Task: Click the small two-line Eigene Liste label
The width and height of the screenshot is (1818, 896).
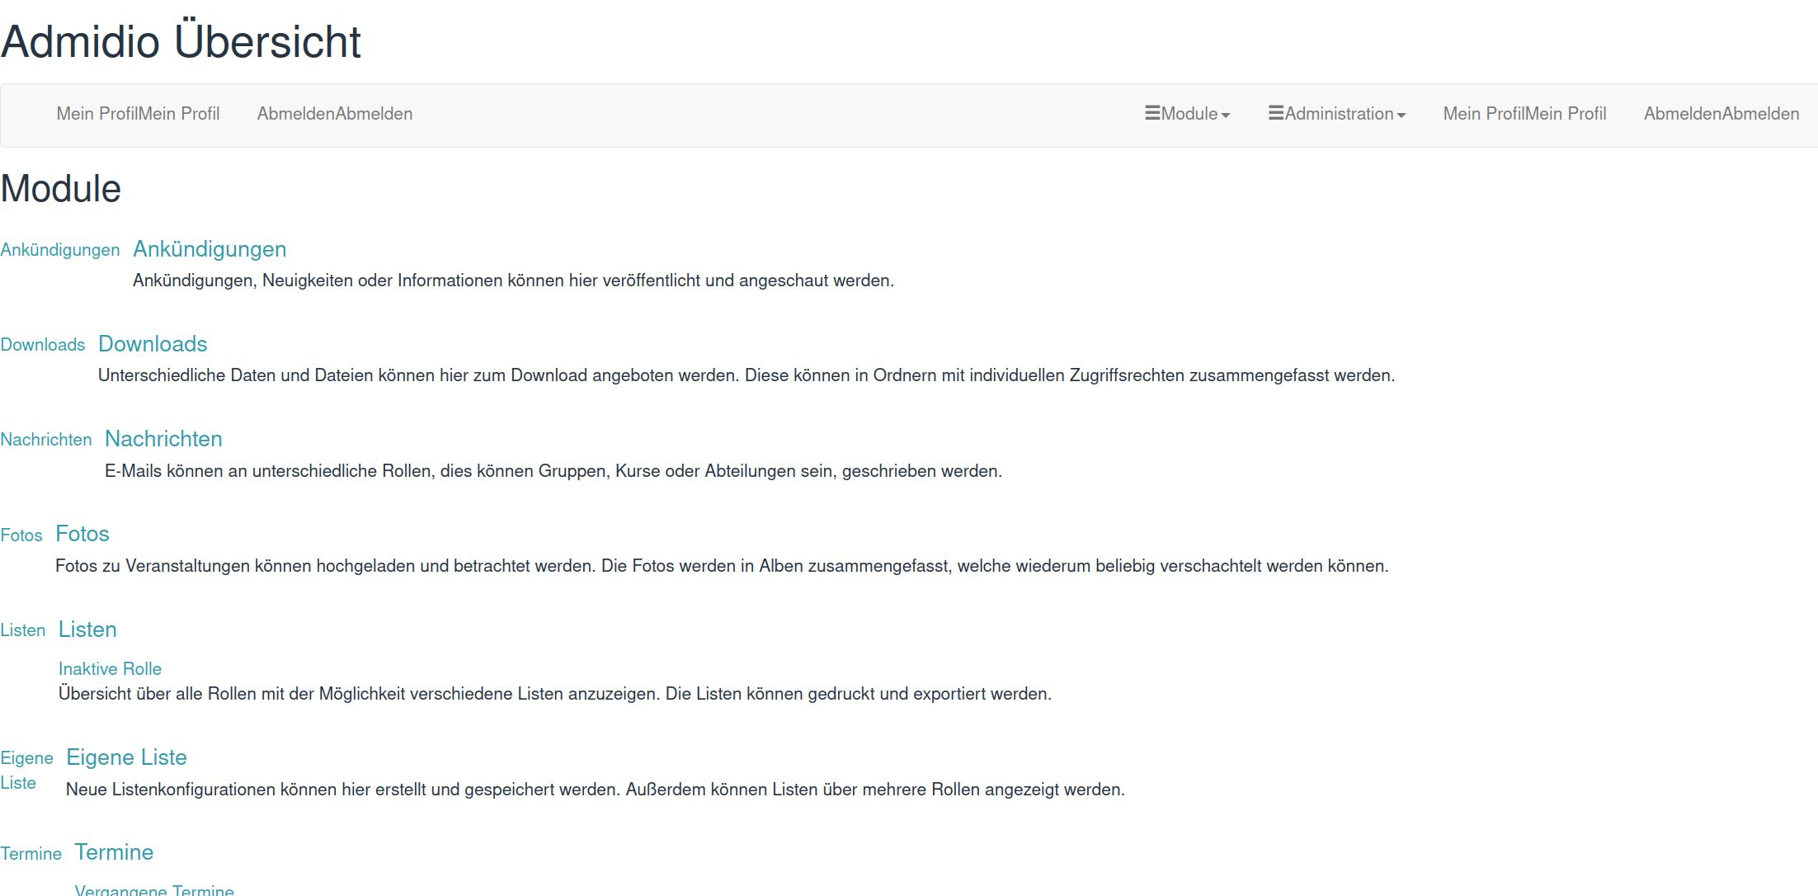Action: point(26,771)
